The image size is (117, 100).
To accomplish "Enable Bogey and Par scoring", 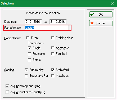I will (x=26, y=76).
